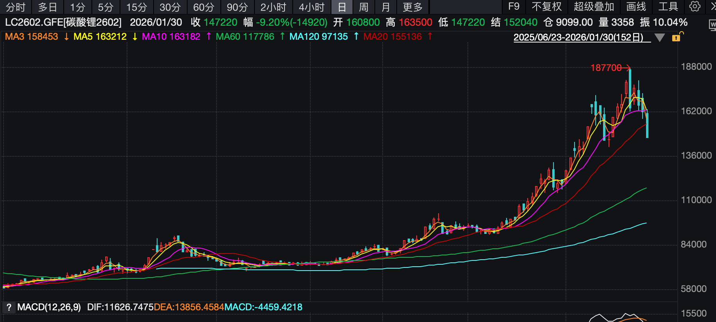Image resolution: width=716 pixels, height=322 pixels.
Task: Open the 工具 tools menu
Action: coord(668,7)
